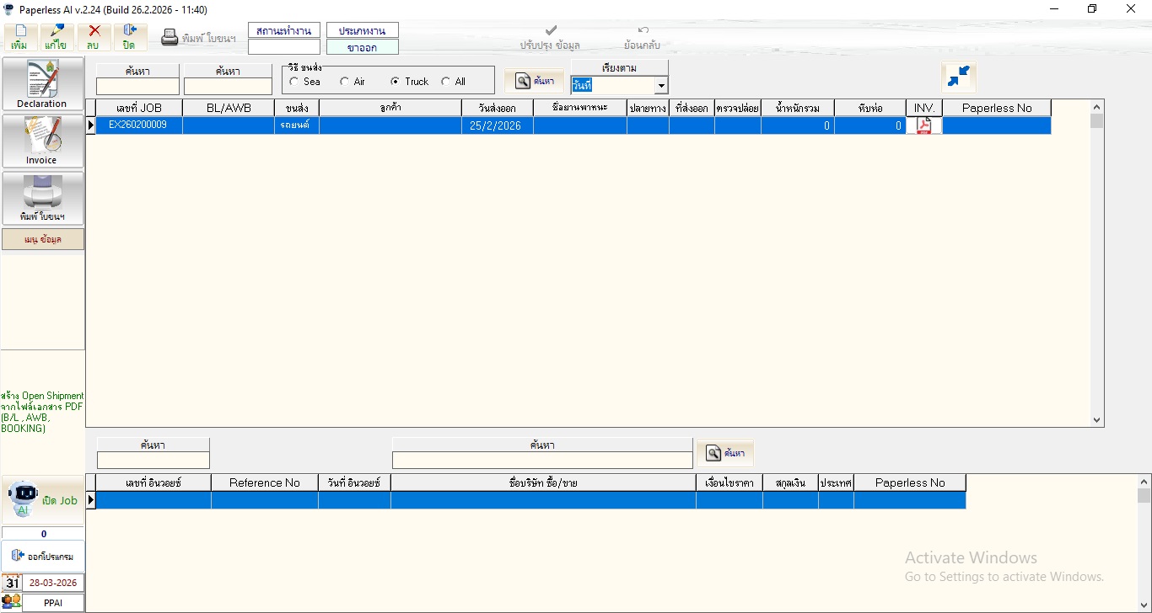Click the AI robot เปิด Job icon
This screenshot has height=613, width=1152.
click(24, 499)
